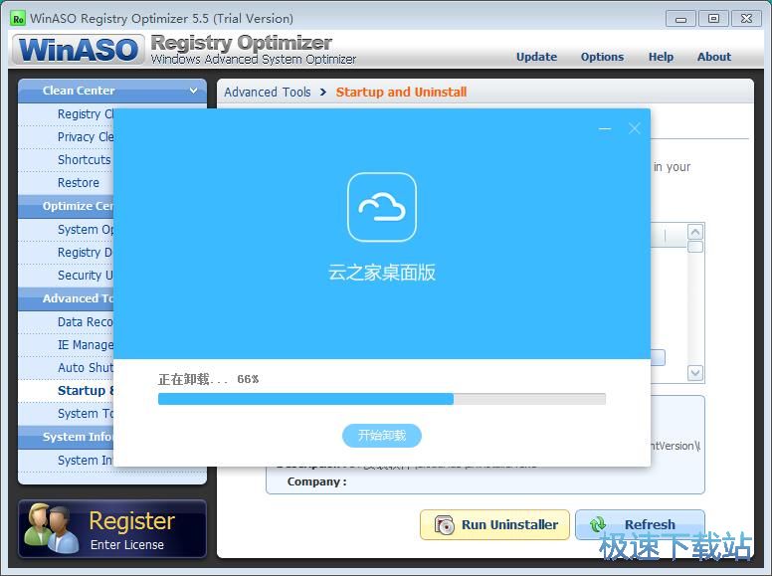Open the Help menu

click(661, 57)
